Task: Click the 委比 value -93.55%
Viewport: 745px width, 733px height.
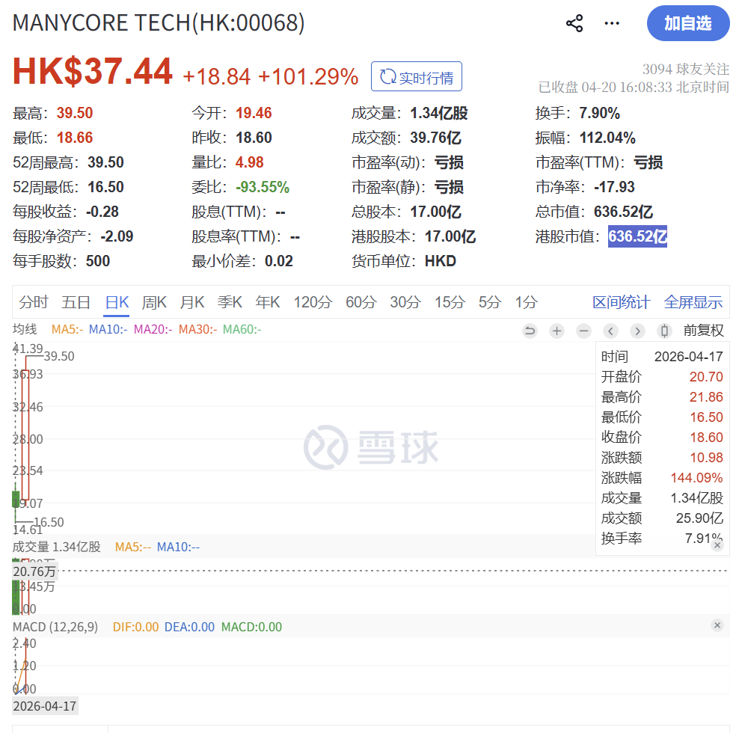Action: tap(263, 187)
